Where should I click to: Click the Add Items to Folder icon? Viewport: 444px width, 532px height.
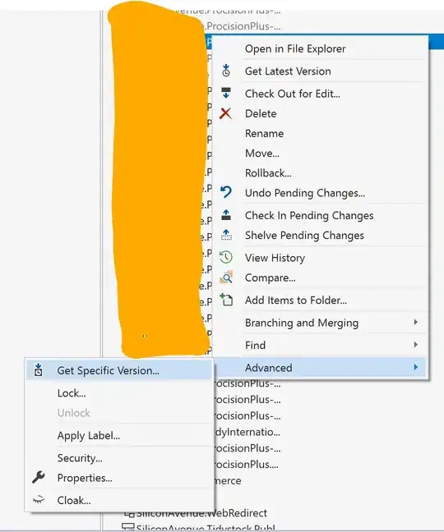226,300
